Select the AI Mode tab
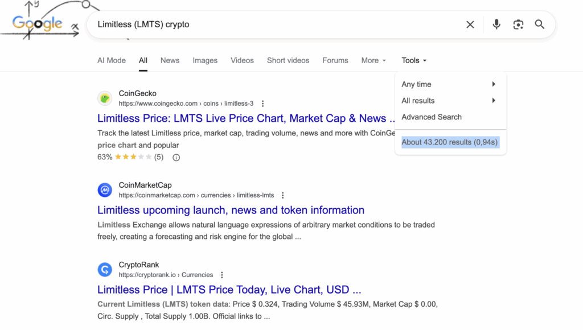This screenshot has height=330, width=583. click(112, 60)
